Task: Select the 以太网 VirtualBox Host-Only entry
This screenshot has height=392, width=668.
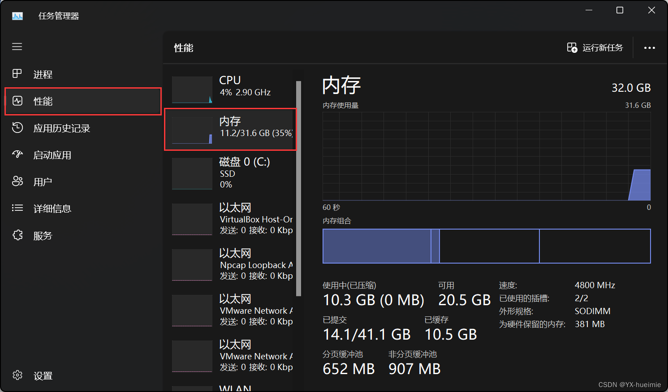Action: 230,219
